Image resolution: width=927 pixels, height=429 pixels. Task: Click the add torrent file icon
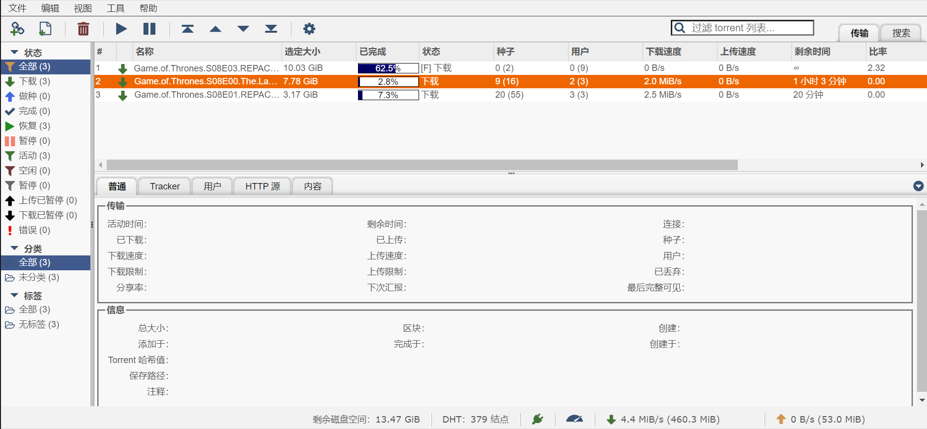(x=45, y=29)
